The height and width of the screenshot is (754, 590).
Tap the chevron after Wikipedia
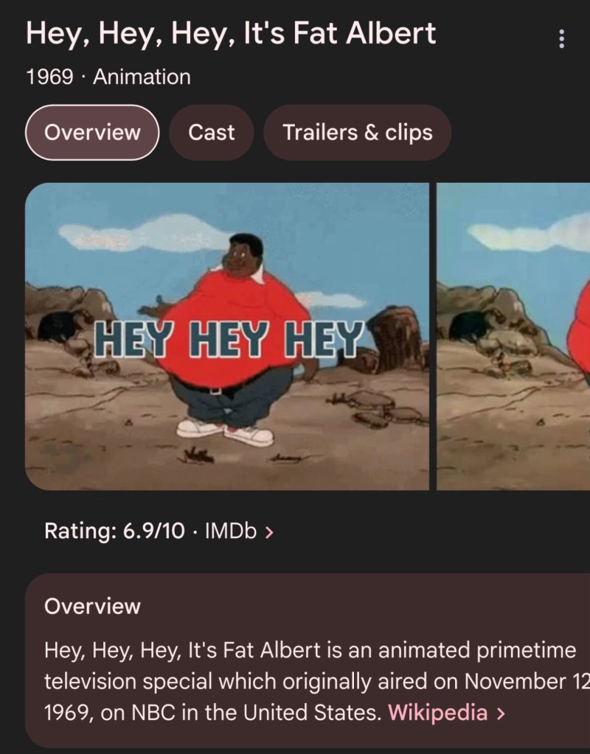tap(501, 713)
